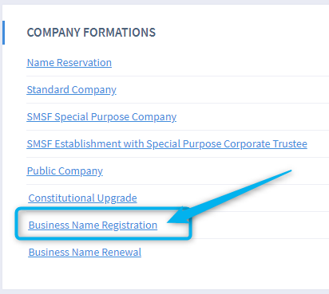Viewport: 329px width, 294px height.
Task: Register a business name via the boxed link
Action: (93, 225)
